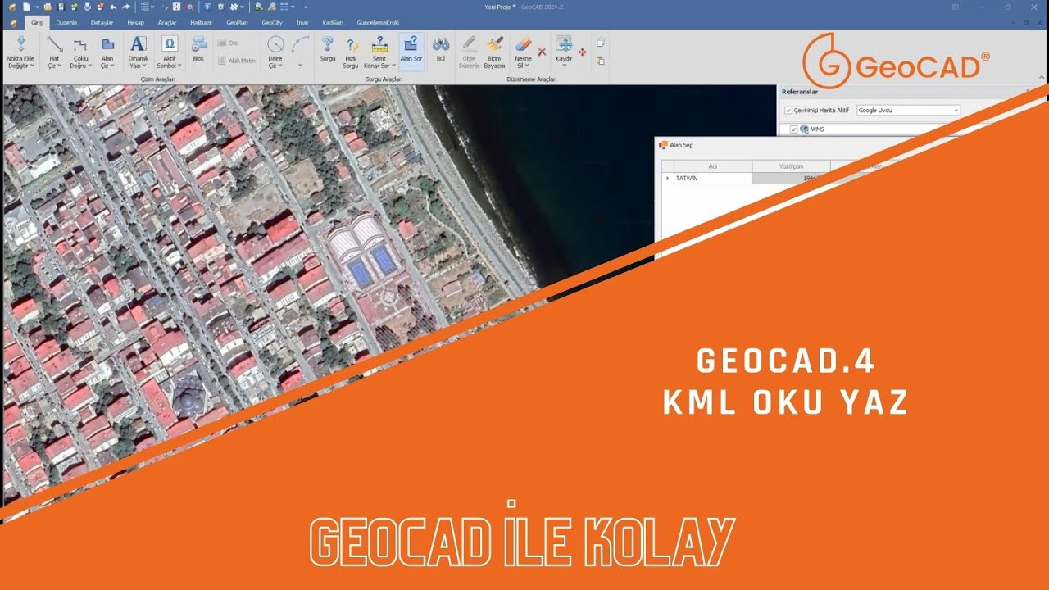Open the Halihazır ribbon tab
Image resolution: width=1049 pixels, height=590 pixels.
click(202, 23)
